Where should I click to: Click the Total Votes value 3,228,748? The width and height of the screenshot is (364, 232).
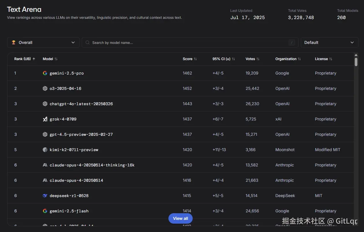click(301, 18)
